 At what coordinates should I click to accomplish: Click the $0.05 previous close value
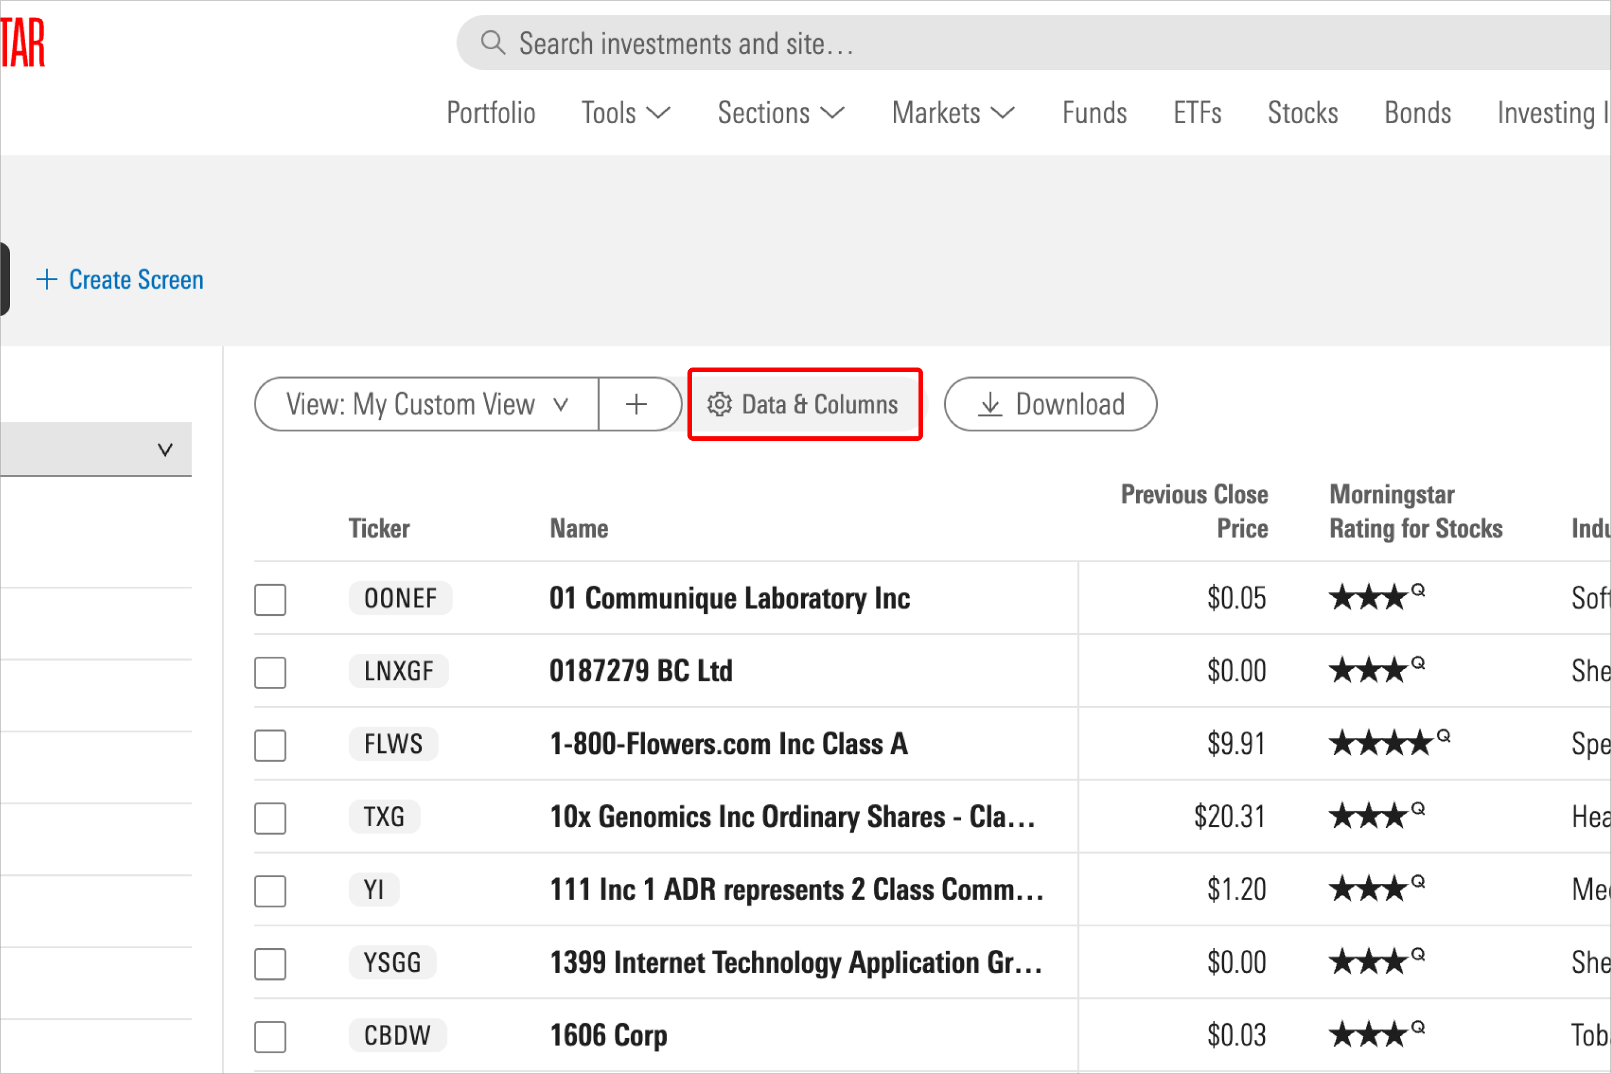(x=1236, y=598)
